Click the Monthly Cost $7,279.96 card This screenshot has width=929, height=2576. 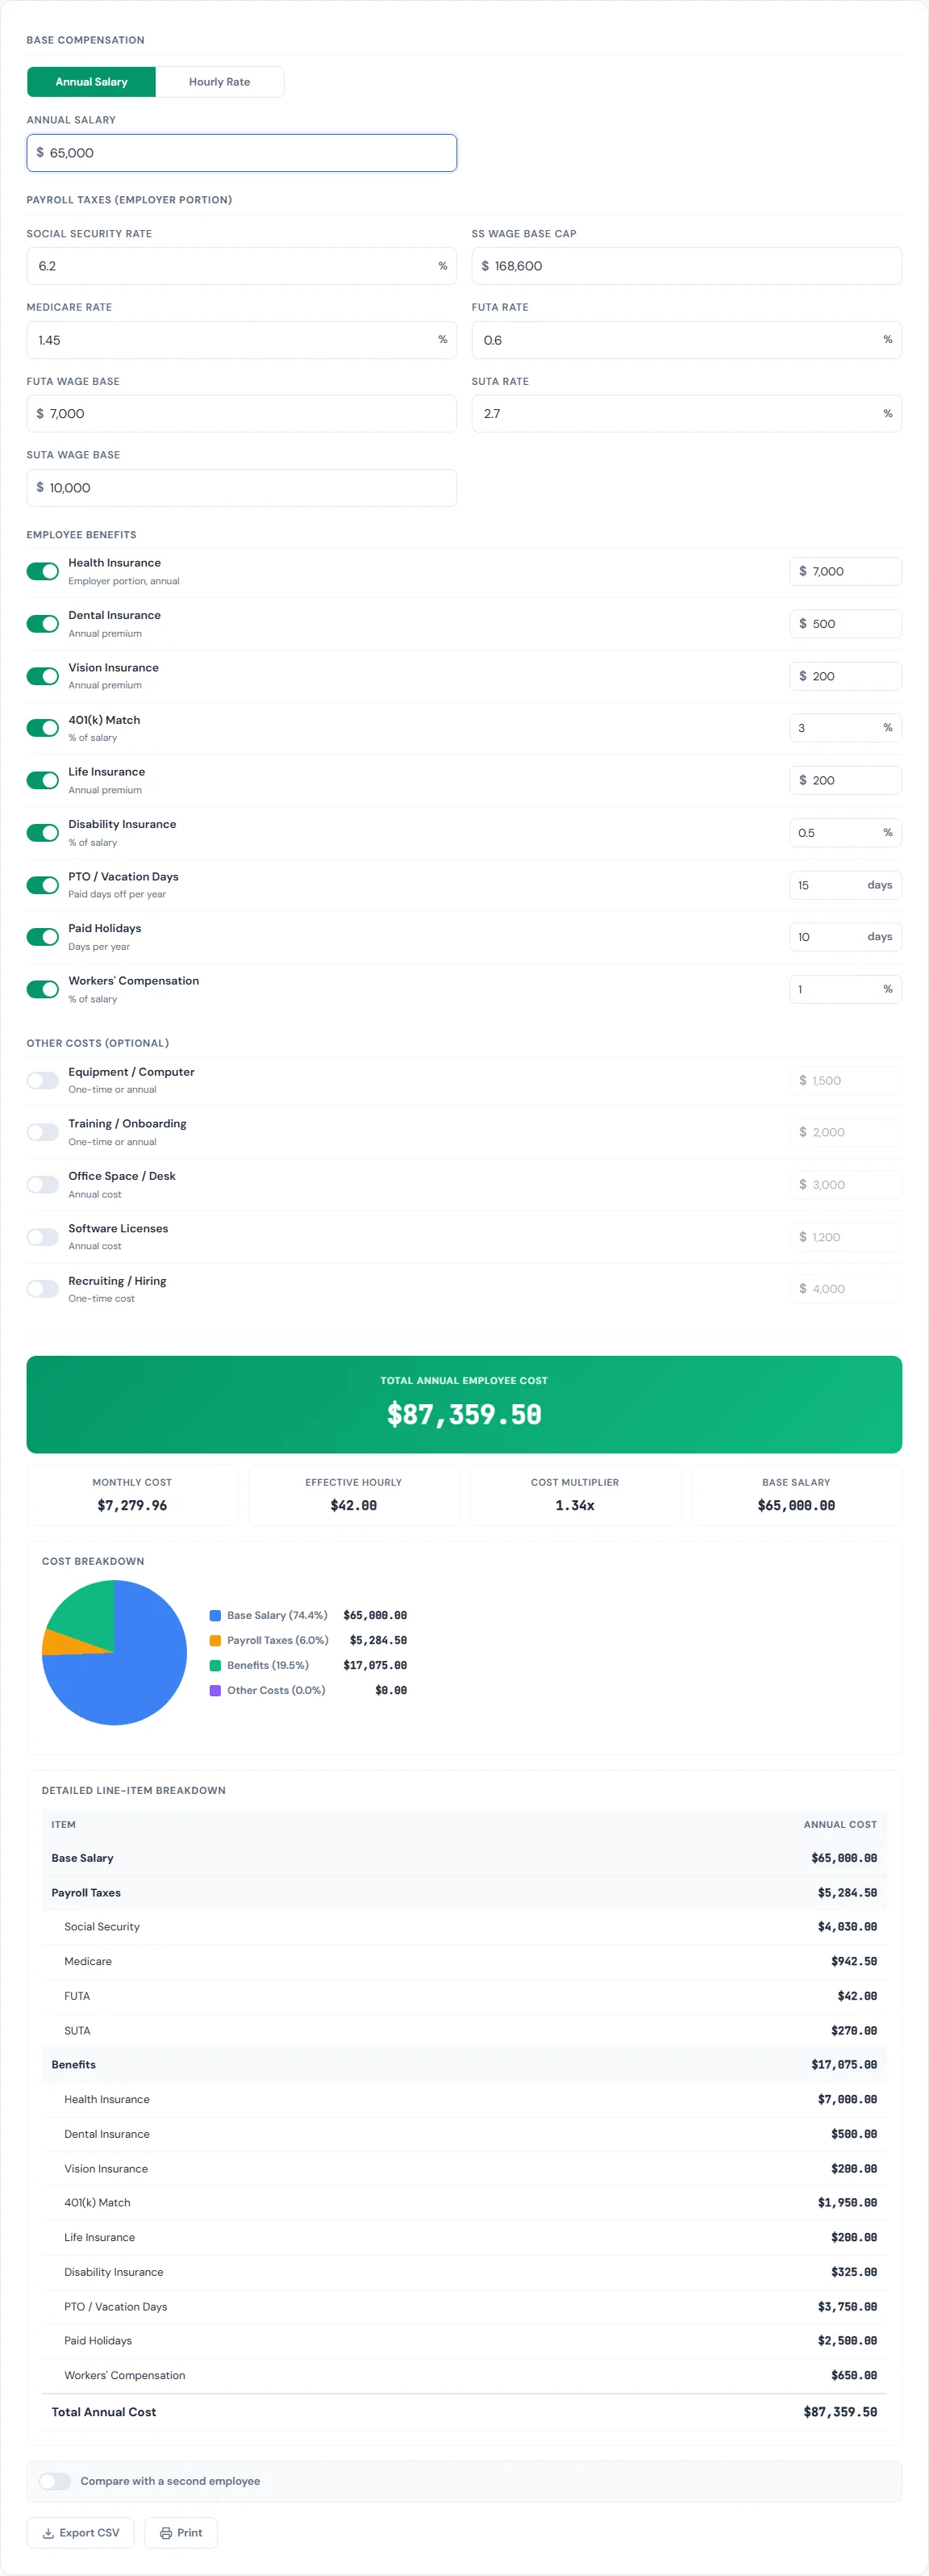click(132, 1495)
